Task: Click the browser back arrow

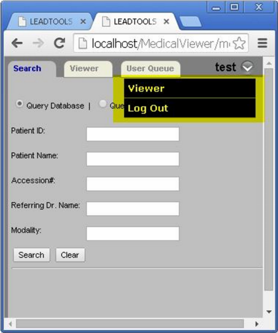Action: (17, 43)
